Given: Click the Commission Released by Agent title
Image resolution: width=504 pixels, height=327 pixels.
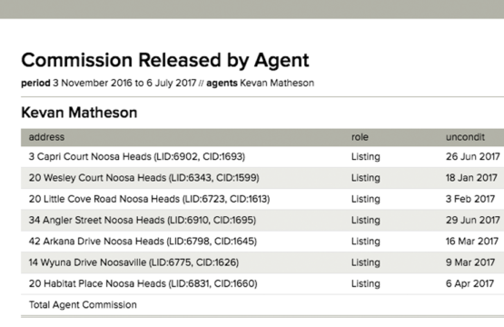Looking at the screenshot, I should (165, 60).
